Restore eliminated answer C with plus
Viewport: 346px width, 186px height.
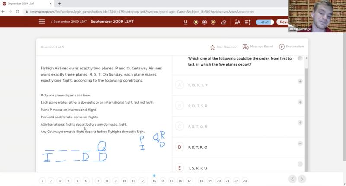[300, 123]
